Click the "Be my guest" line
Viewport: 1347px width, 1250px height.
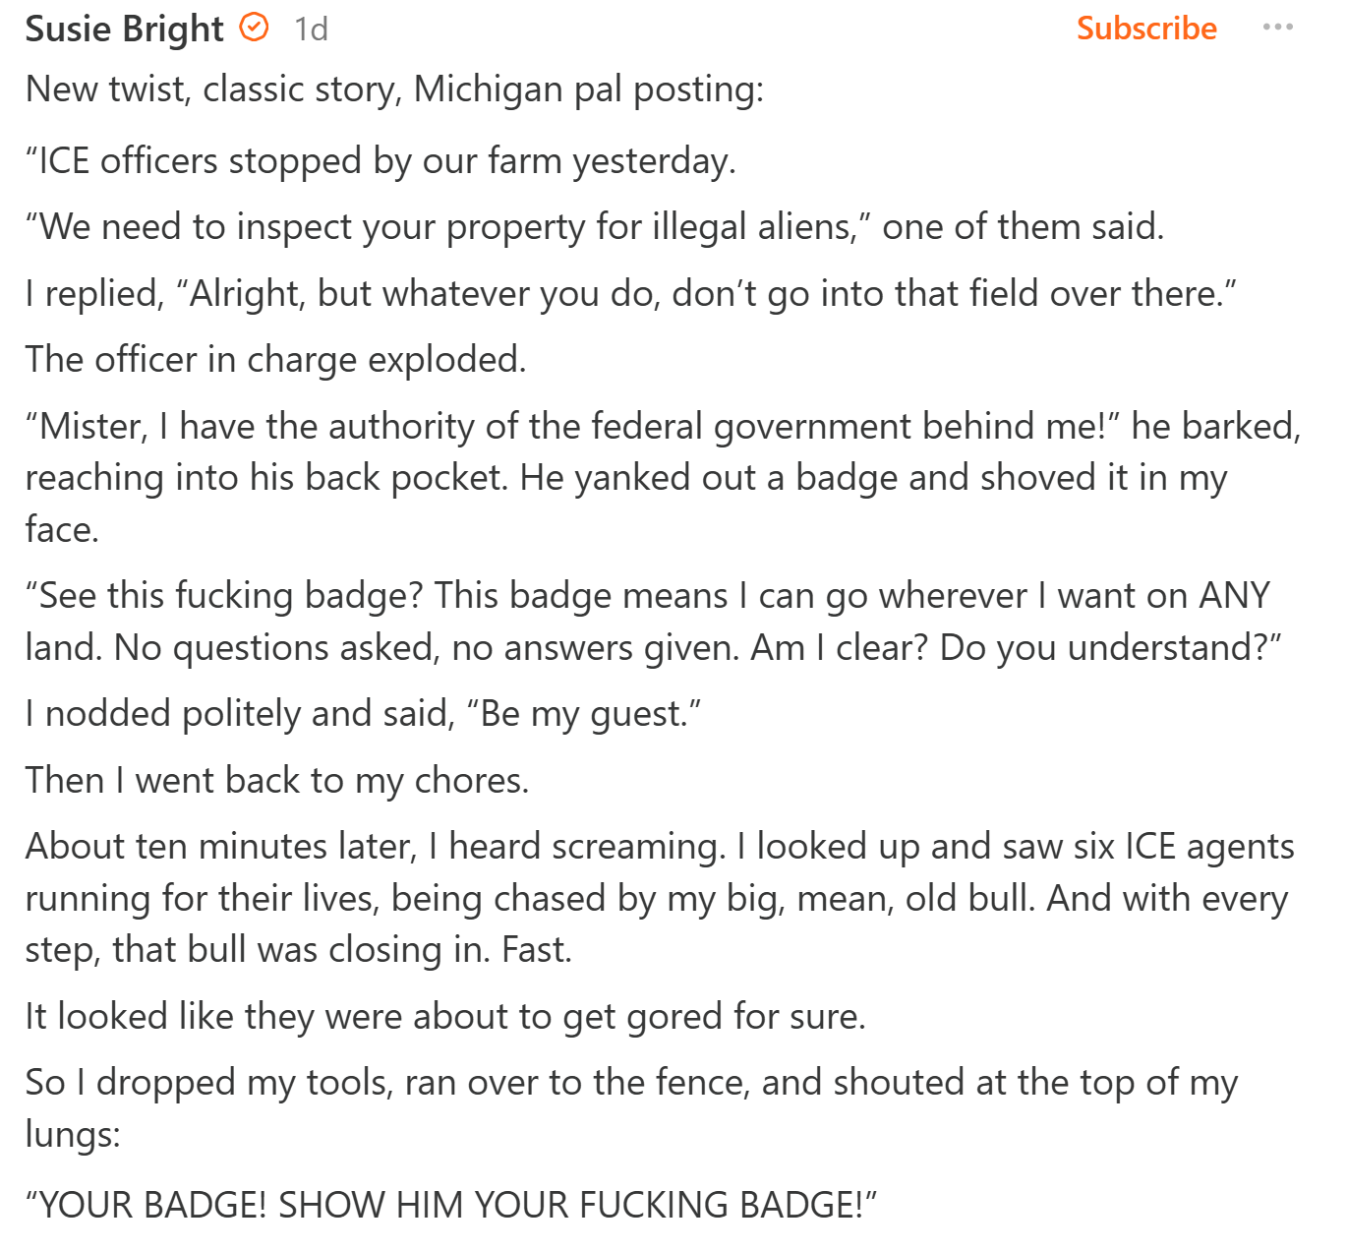pyautogui.click(x=363, y=714)
